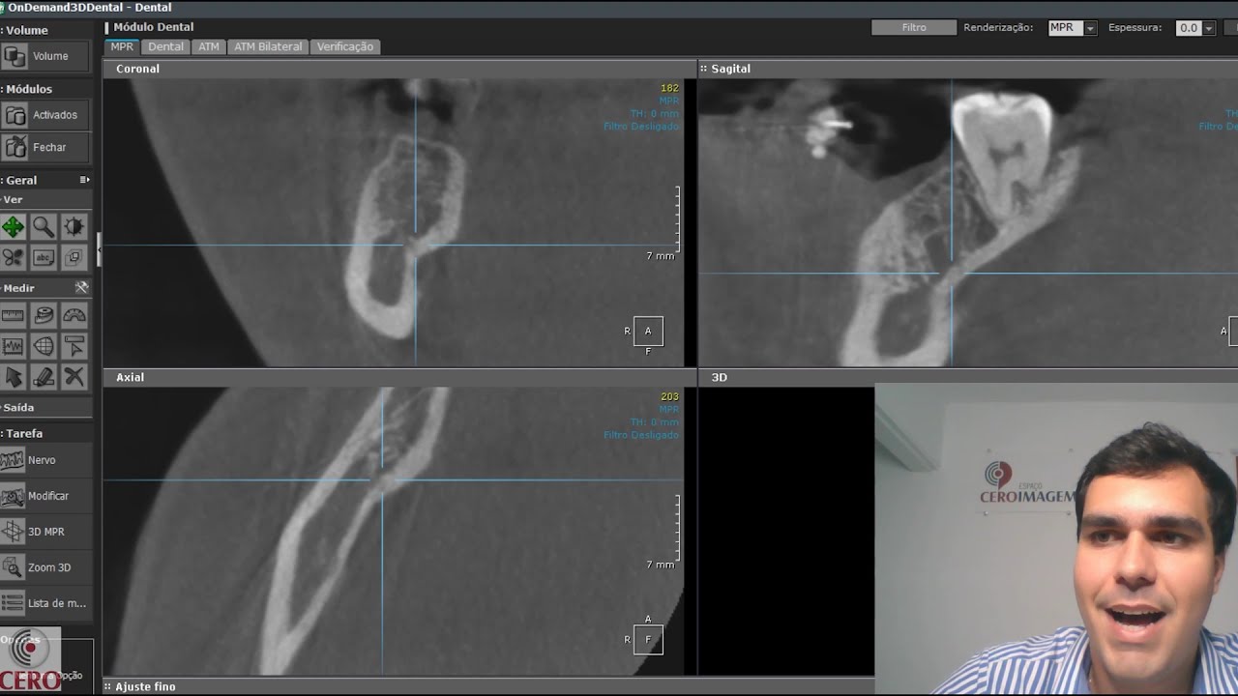1238x696 pixels.
Task: Collapse the Medir section
Action: (x=18, y=287)
